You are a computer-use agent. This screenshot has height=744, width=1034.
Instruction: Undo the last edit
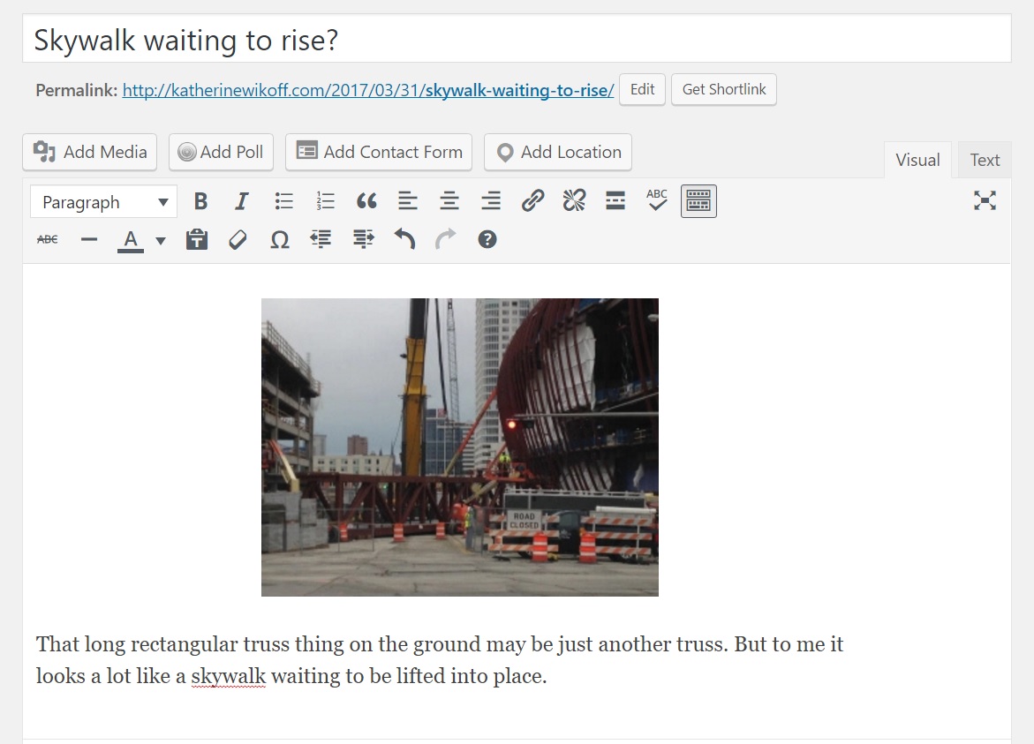pos(404,239)
